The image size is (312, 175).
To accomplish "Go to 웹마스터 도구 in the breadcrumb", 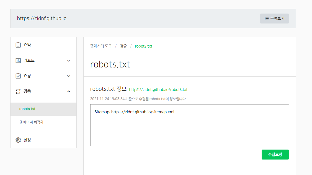I will pyautogui.click(x=101, y=46).
